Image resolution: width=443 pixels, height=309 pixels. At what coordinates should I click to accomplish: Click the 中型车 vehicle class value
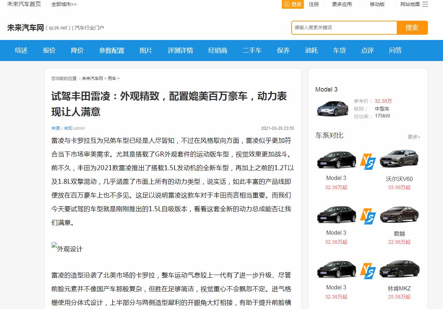point(382,109)
